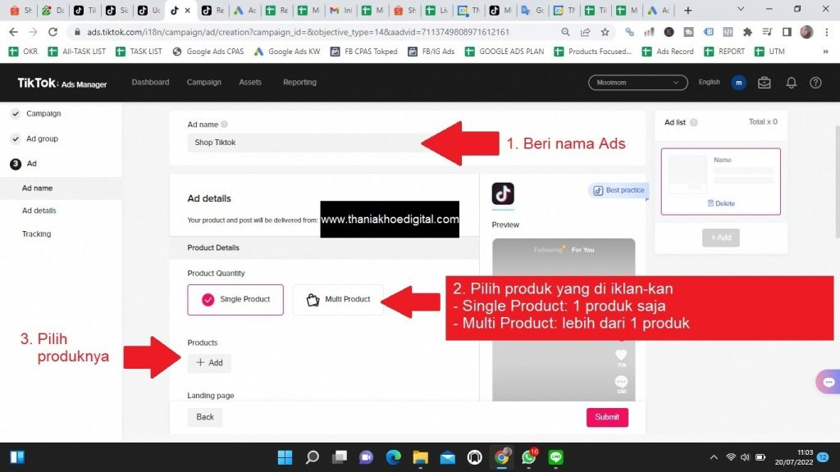840x472 pixels.
Task: Open WhatsApp from the Windows taskbar
Action: point(528,457)
